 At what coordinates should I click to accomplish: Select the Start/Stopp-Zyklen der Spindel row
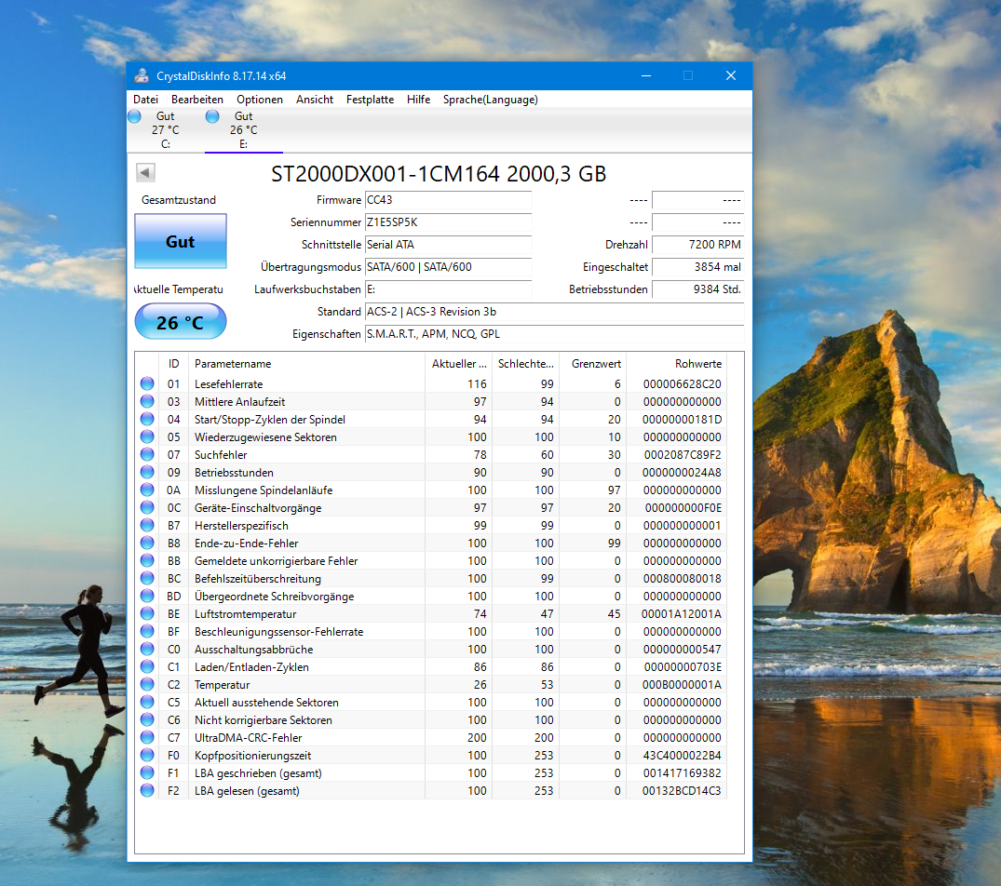(x=431, y=419)
